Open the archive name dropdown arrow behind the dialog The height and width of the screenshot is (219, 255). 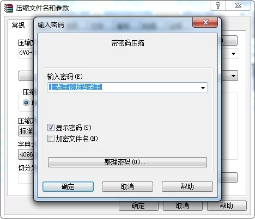(x=233, y=54)
